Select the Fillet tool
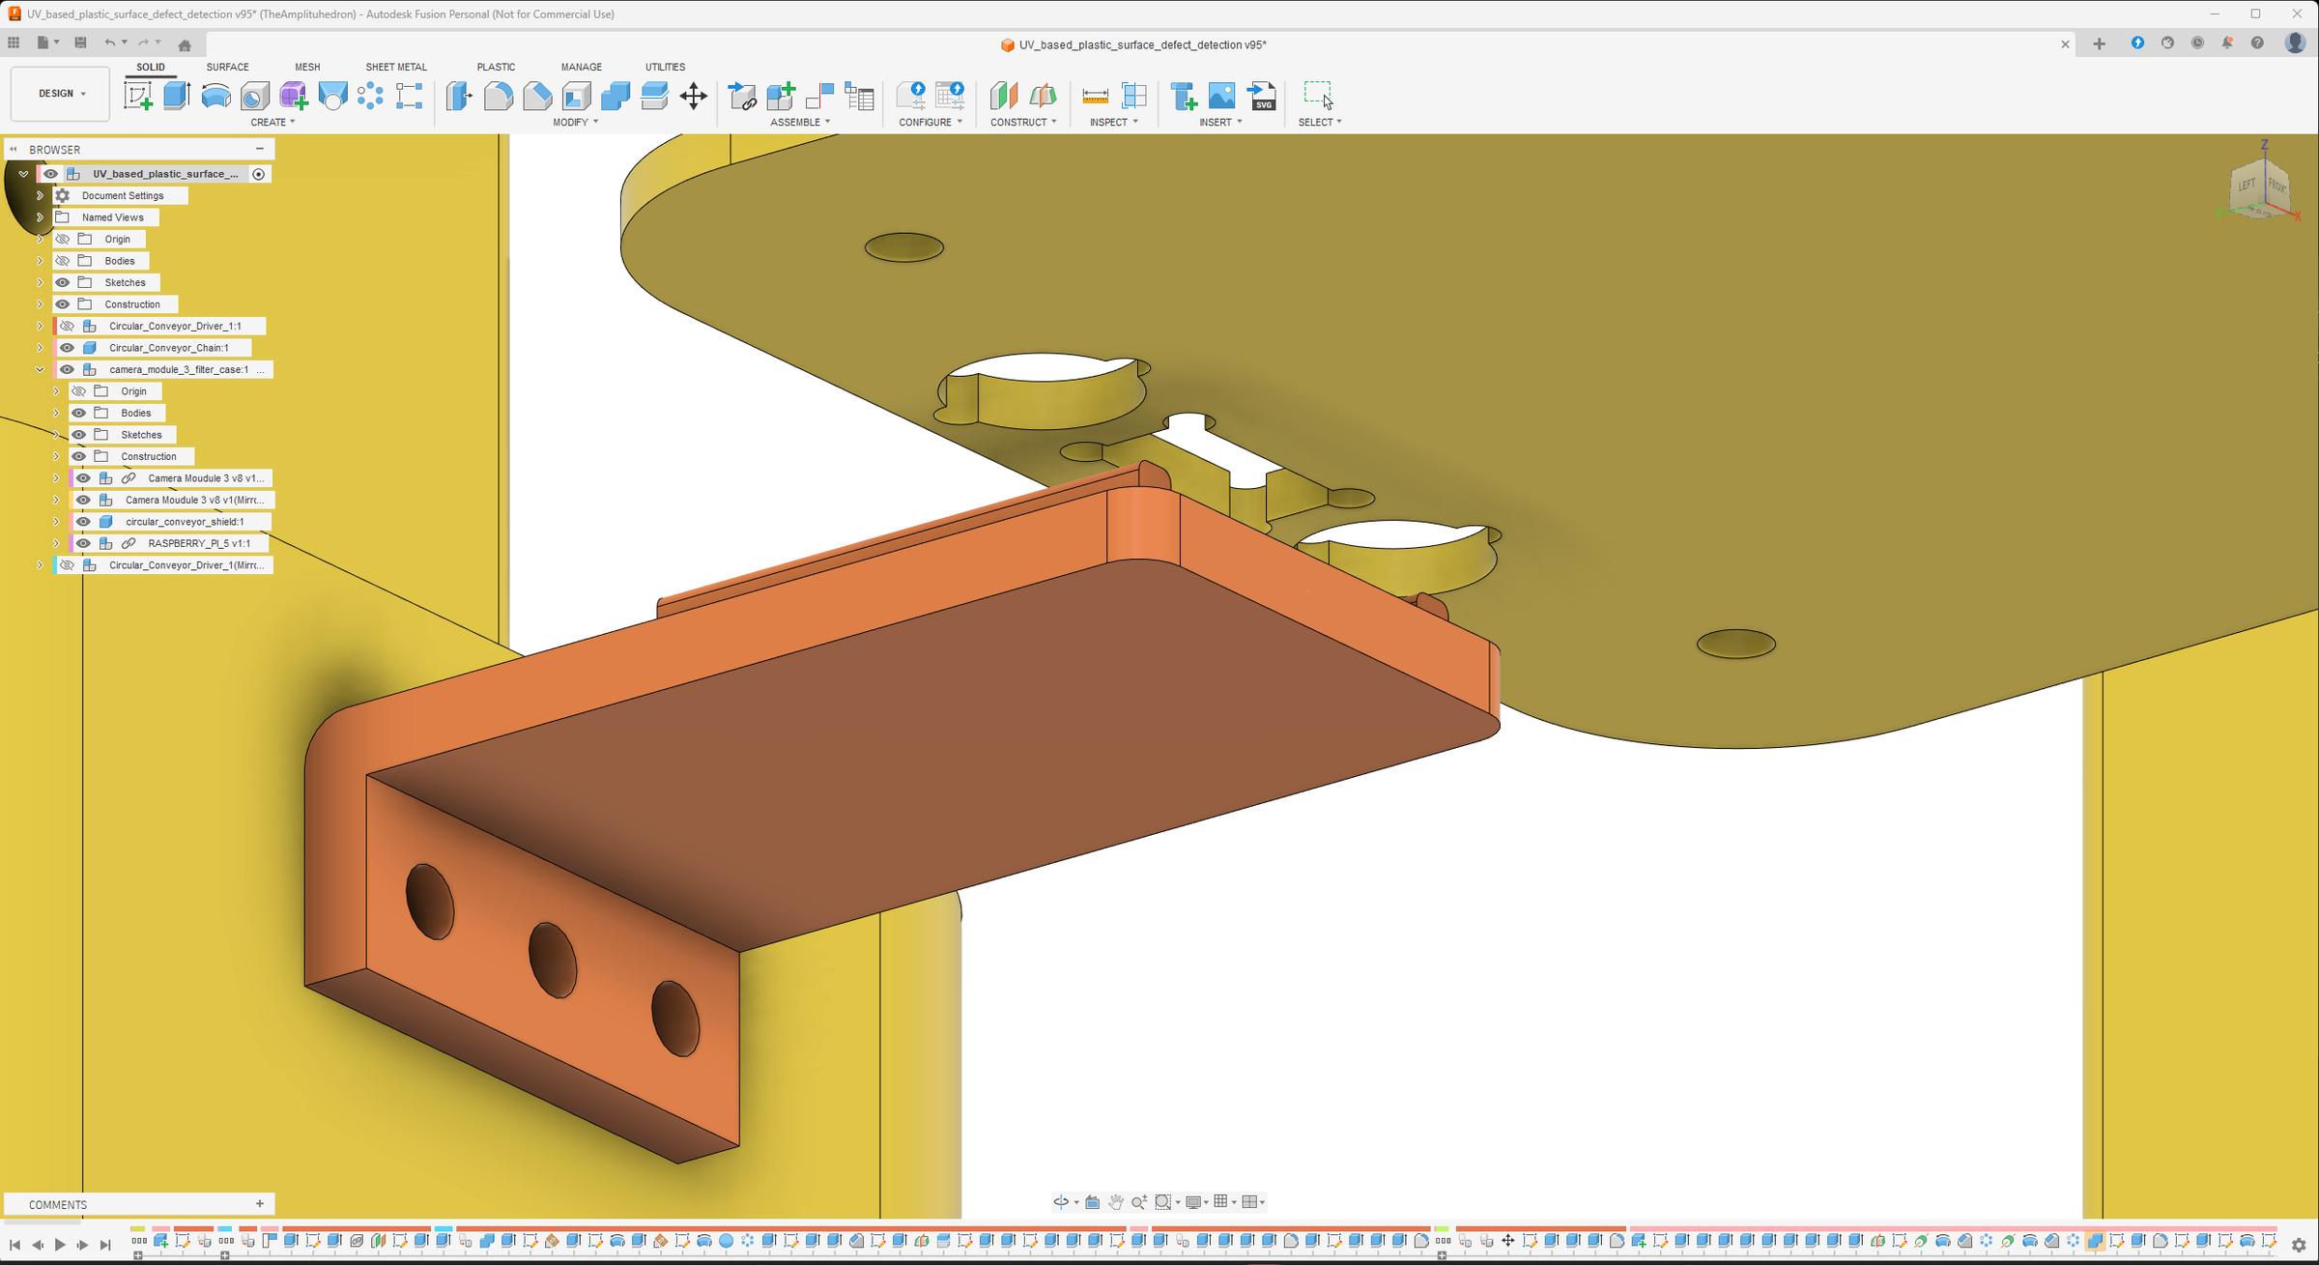2319x1265 pixels. point(499,96)
